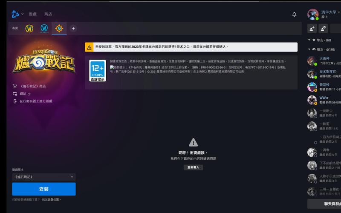
Task: Select friend name WWcr
Action: point(324,98)
